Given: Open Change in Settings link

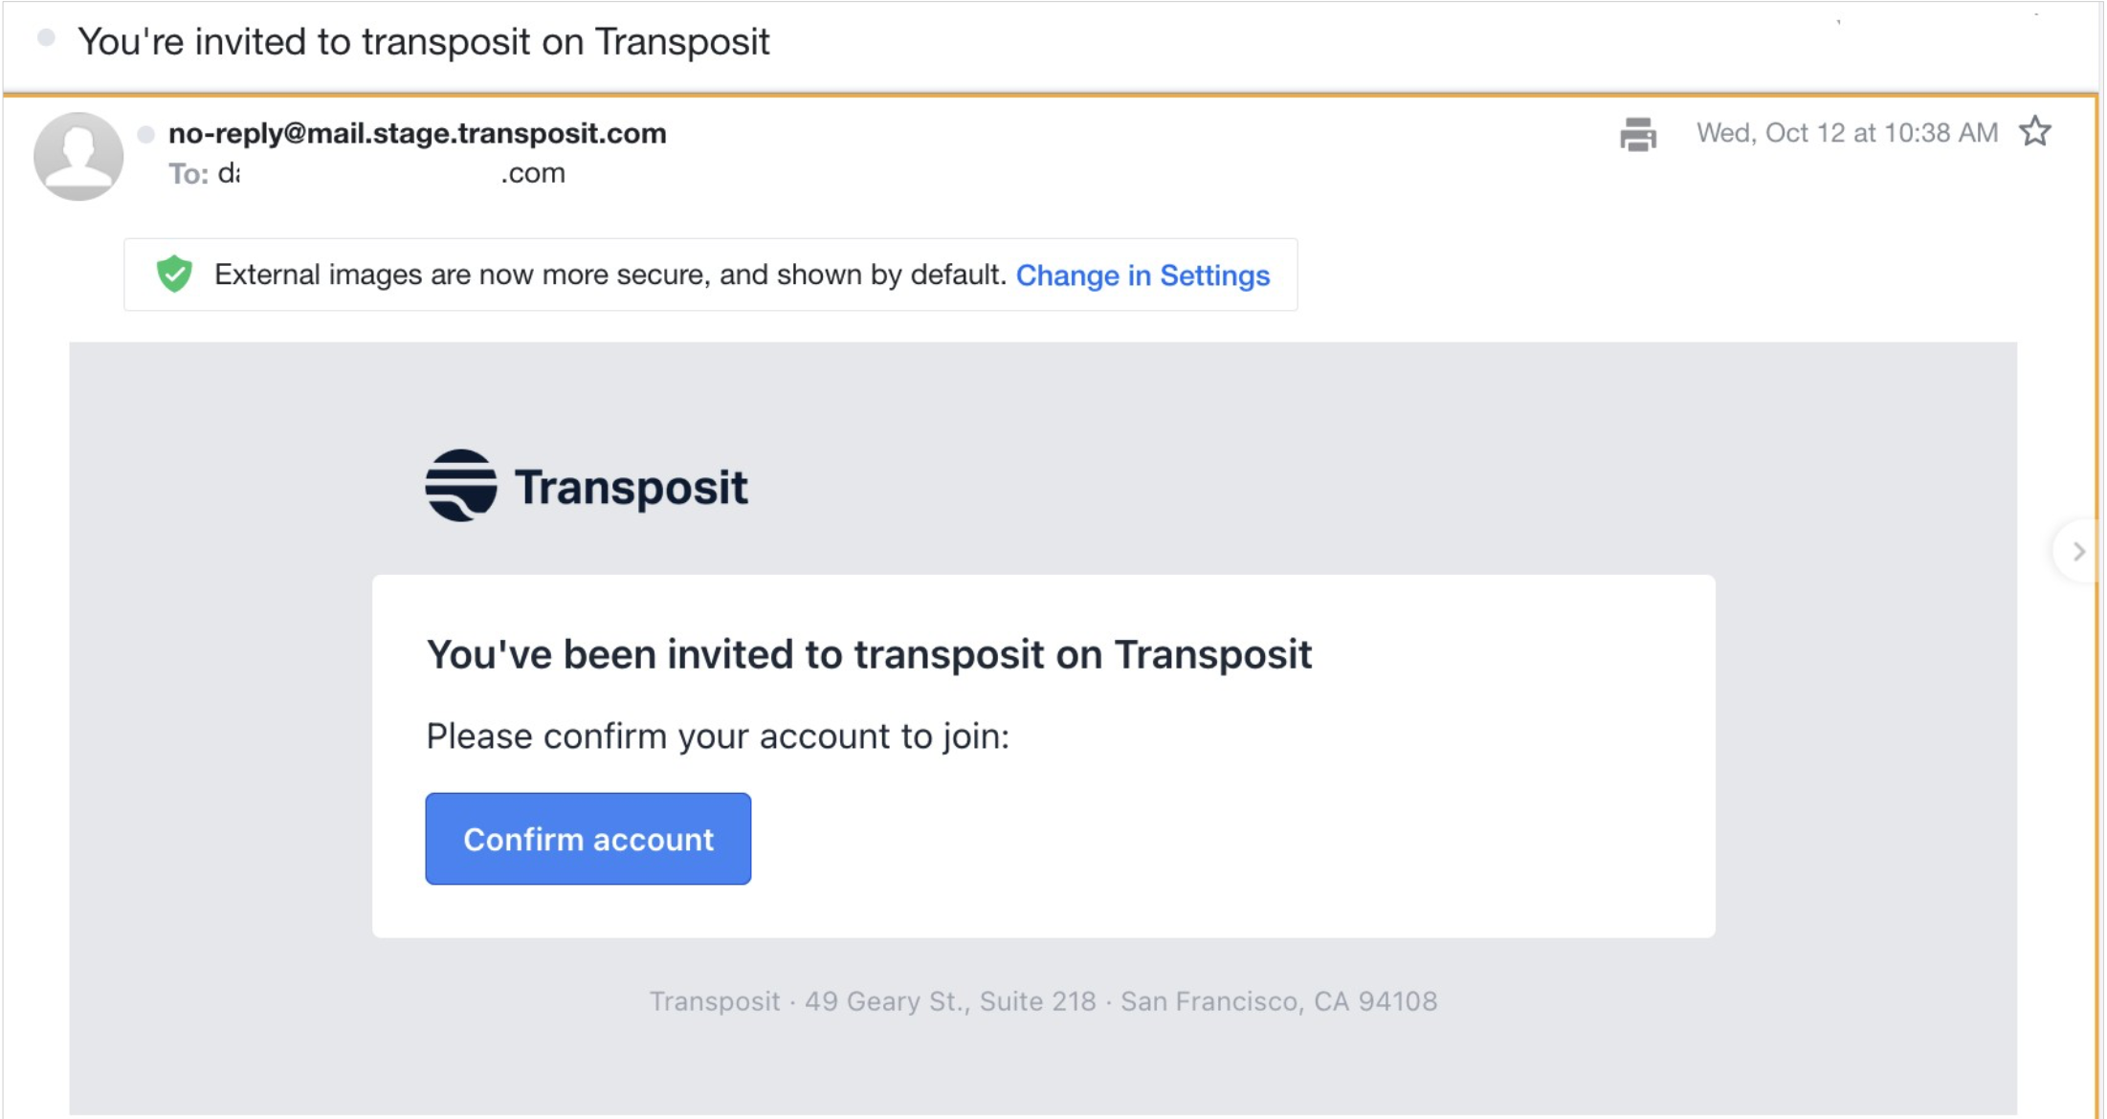Looking at the screenshot, I should (x=1142, y=275).
